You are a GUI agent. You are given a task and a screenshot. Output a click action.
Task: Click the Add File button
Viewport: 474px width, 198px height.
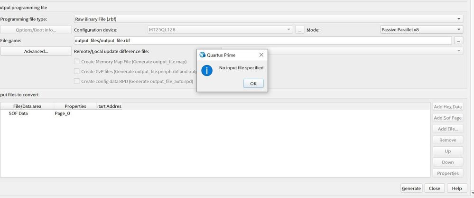[448, 129]
